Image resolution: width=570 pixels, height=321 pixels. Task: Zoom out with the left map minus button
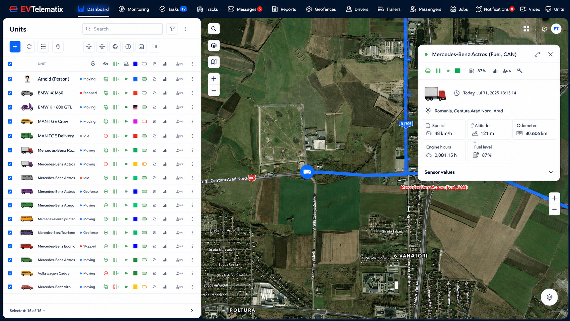(214, 90)
